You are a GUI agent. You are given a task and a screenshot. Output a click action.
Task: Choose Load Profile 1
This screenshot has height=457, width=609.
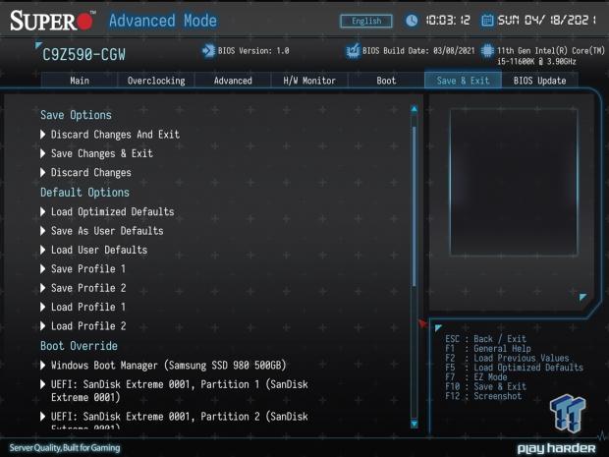coord(83,307)
